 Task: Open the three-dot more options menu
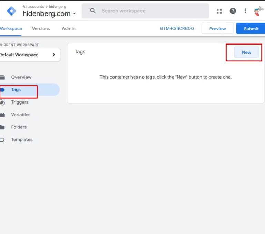click(245, 11)
